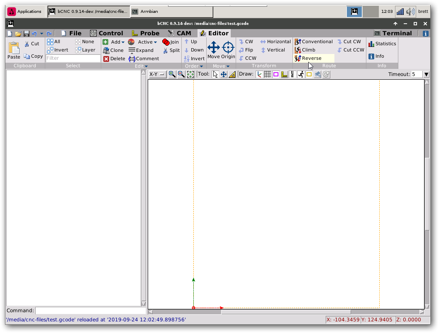Open the Probe tab
439x333 pixels.
click(145, 33)
